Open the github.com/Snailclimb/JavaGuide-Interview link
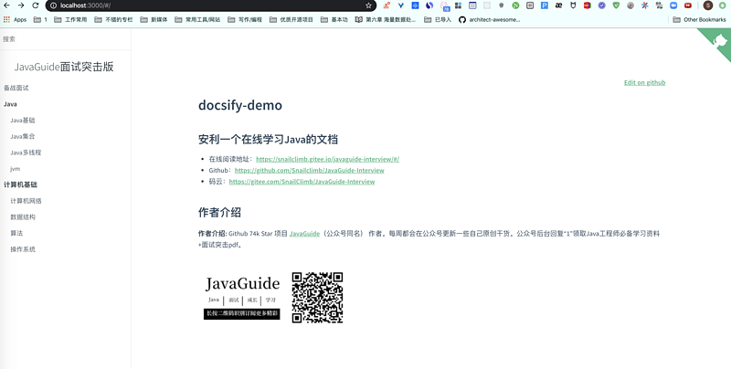731x369 pixels. click(x=309, y=170)
